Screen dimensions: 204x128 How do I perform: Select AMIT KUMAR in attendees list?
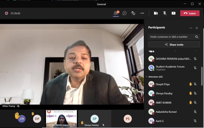(163, 103)
